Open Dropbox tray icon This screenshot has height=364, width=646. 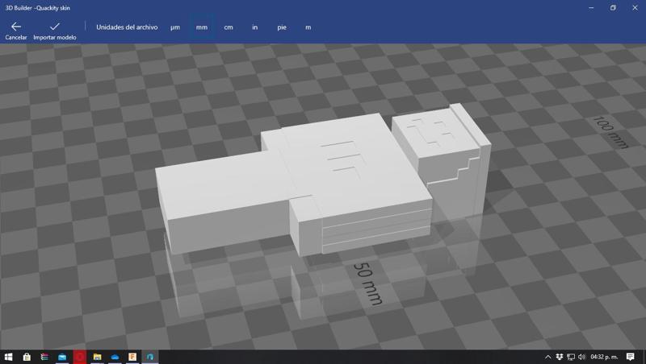[x=560, y=357]
